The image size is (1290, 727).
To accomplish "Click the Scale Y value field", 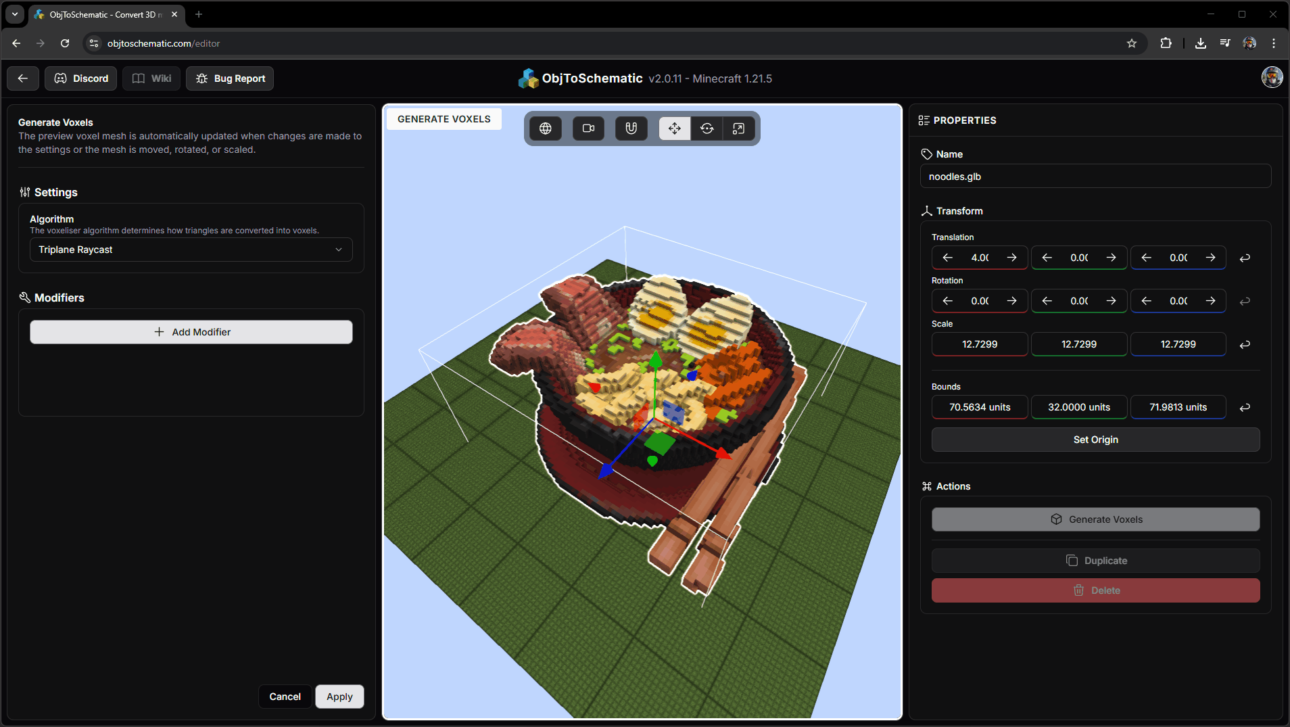I will point(1079,344).
